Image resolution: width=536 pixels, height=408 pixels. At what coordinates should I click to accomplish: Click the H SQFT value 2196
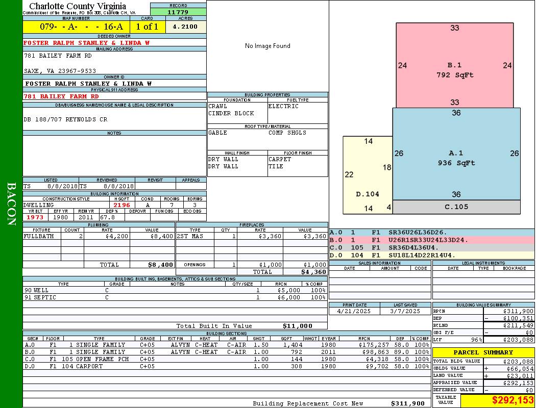pos(122,205)
